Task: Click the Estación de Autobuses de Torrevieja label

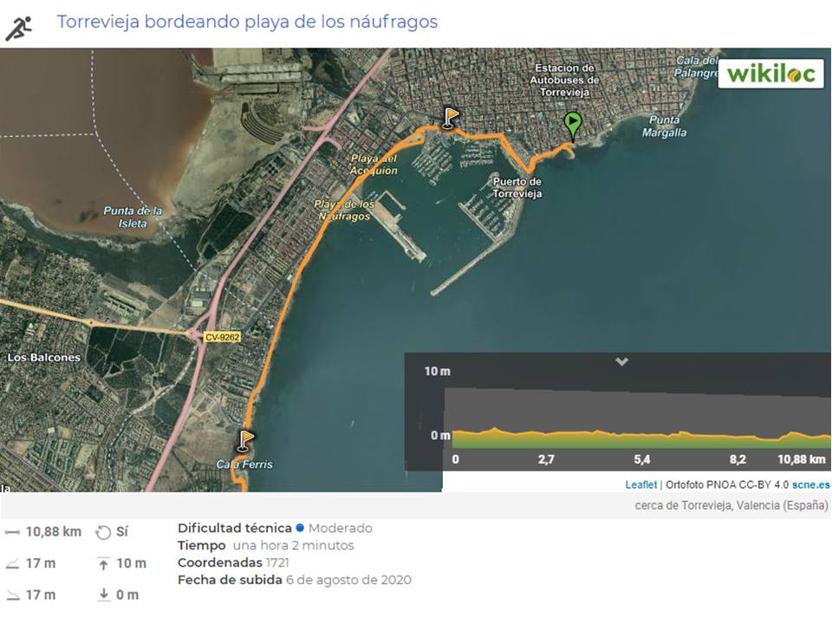Action: pos(564,80)
